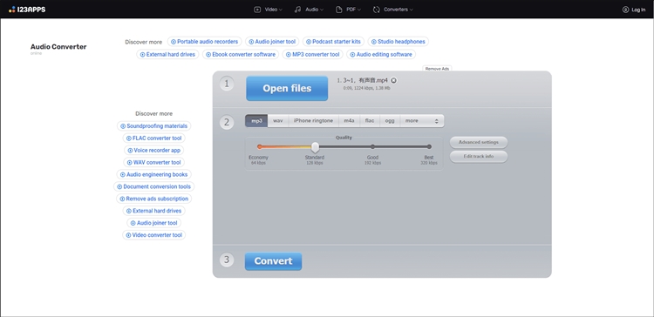
Task: Open the Audio editing software link
Action: click(381, 55)
